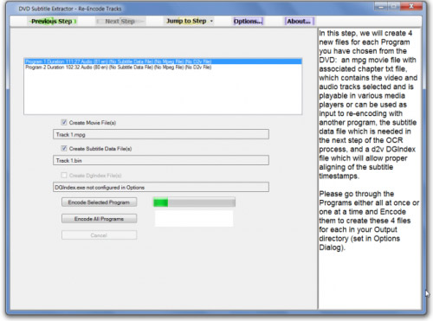433x321 pixels.
Task: Expand the Jump to Step dropdown
Action: click(x=190, y=21)
